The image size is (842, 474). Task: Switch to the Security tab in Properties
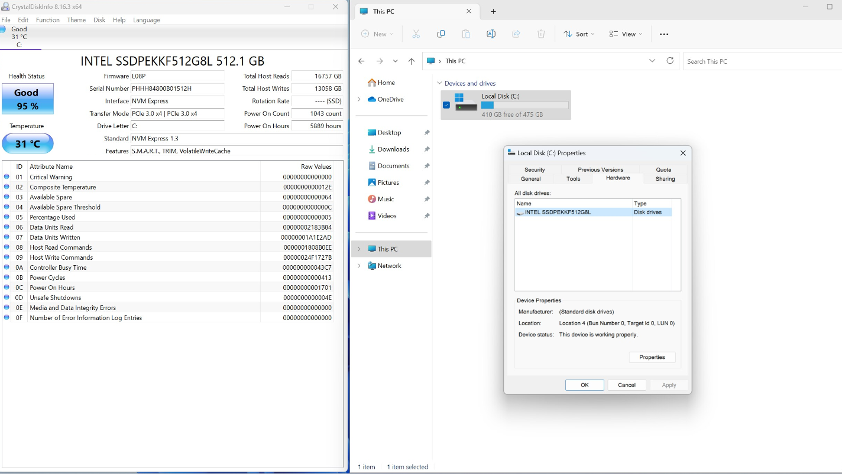tap(535, 169)
